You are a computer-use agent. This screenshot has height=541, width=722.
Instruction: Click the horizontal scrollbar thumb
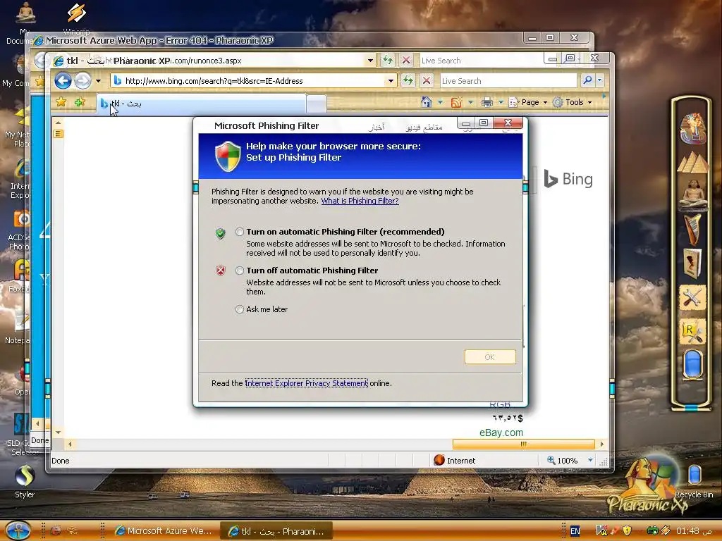pos(524,444)
